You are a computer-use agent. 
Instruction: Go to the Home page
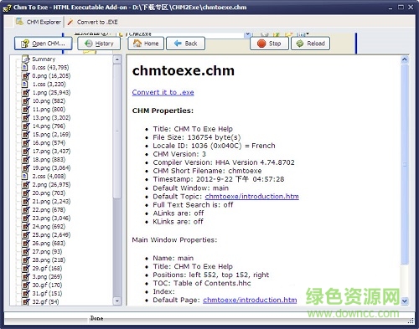(x=146, y=44)
